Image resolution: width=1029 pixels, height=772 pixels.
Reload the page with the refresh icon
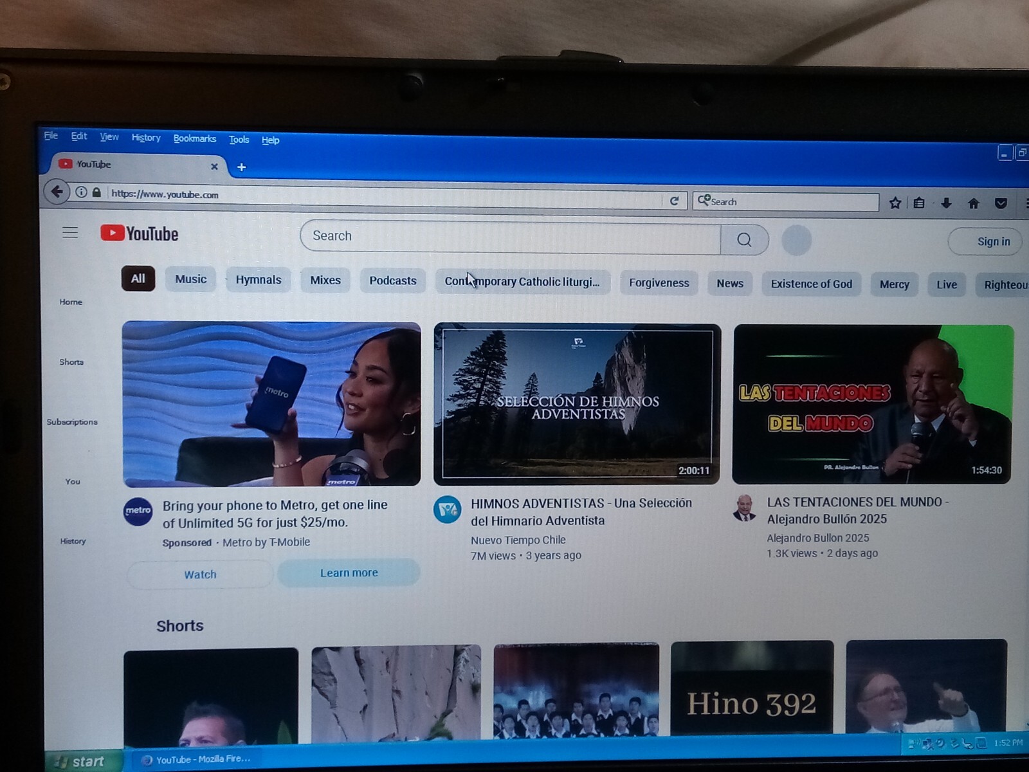[674, 201]
